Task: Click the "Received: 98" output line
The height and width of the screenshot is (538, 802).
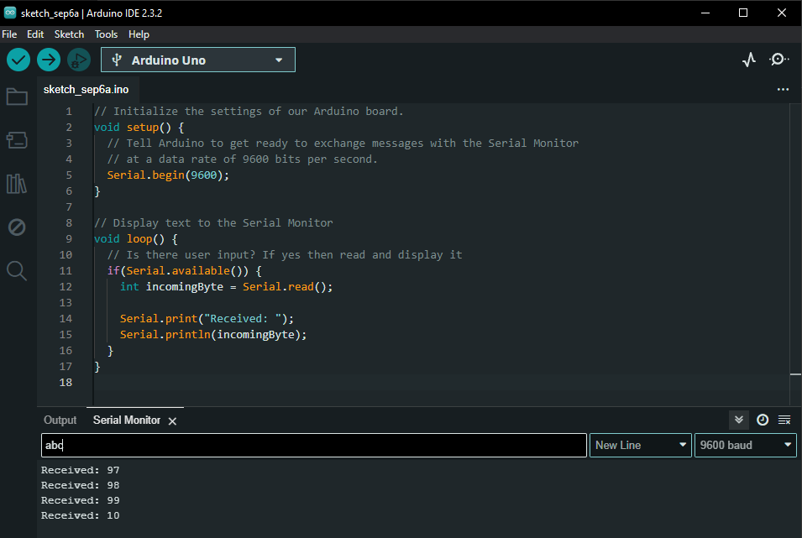Action: 81,485
